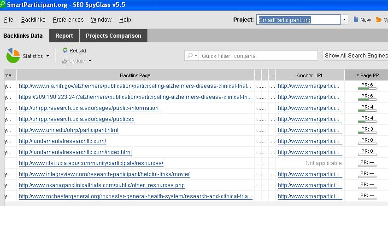Sort by the Anchor URL column header
The image size is (388, 247).
pyautogui.click(x=310, y=75)
